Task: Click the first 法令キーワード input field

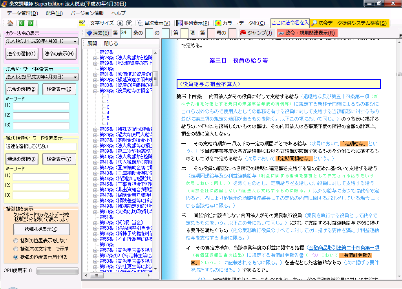Action: (41, 106)
